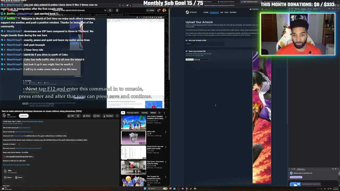This screenshot has height=191, width=340.
Task: Open riftu channel avatar beside the title
Action: pyautogui.click(x=4, y=116)
